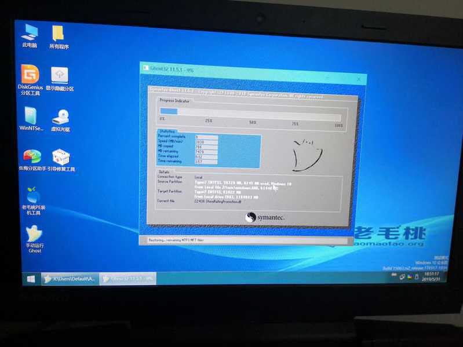Launch the 老毛桃PE装机工具 icon
This screenshot has width=463, height=347.
click(x=34, y=200)
